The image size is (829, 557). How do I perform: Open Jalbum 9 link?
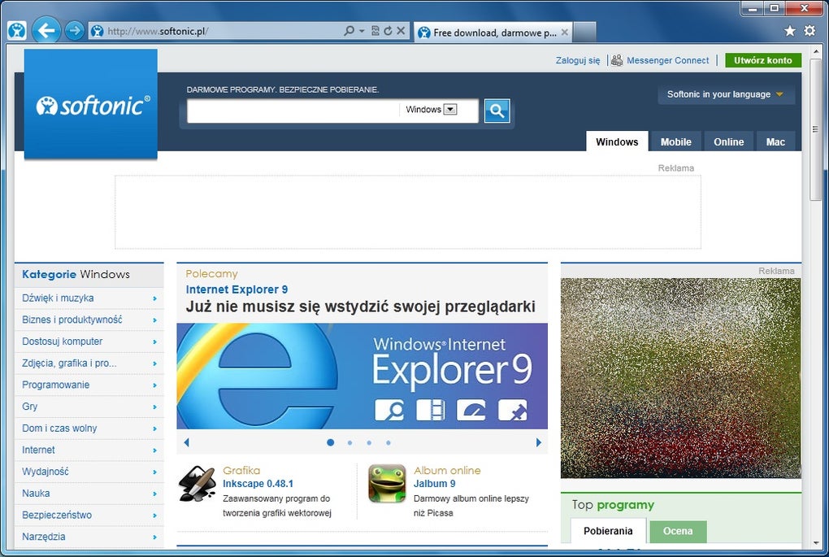434,484
